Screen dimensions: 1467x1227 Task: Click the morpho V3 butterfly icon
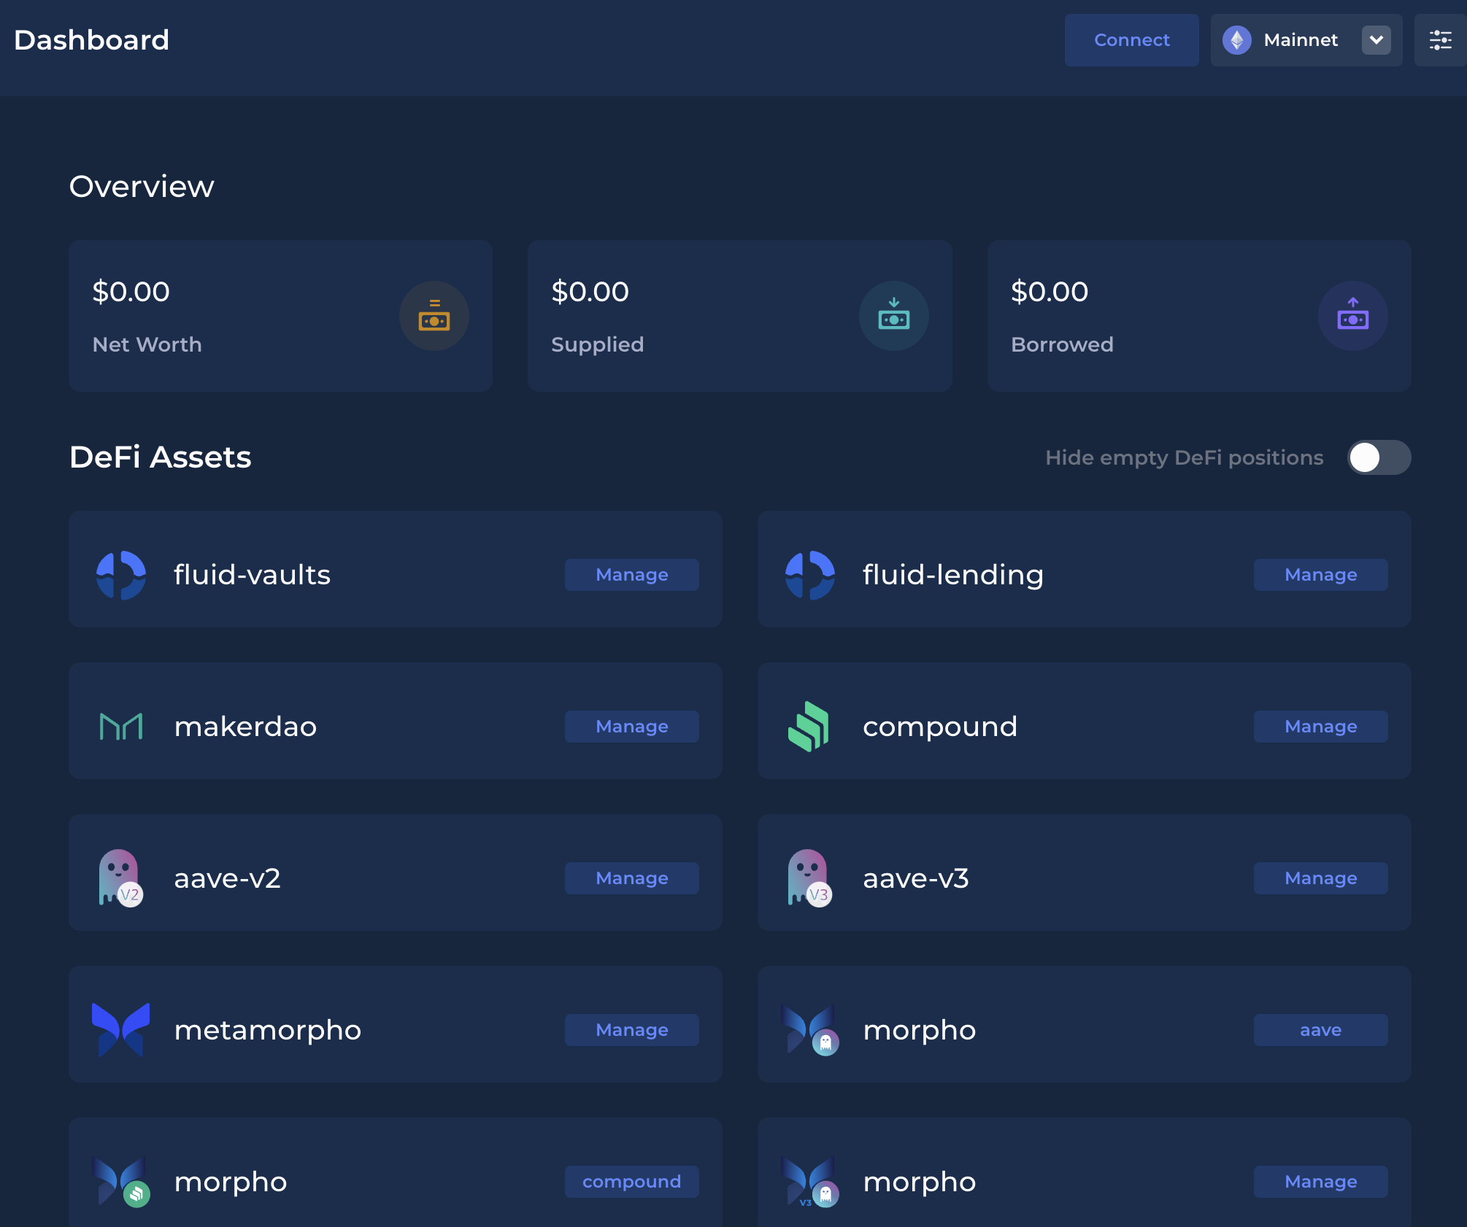click(810, 1181)
